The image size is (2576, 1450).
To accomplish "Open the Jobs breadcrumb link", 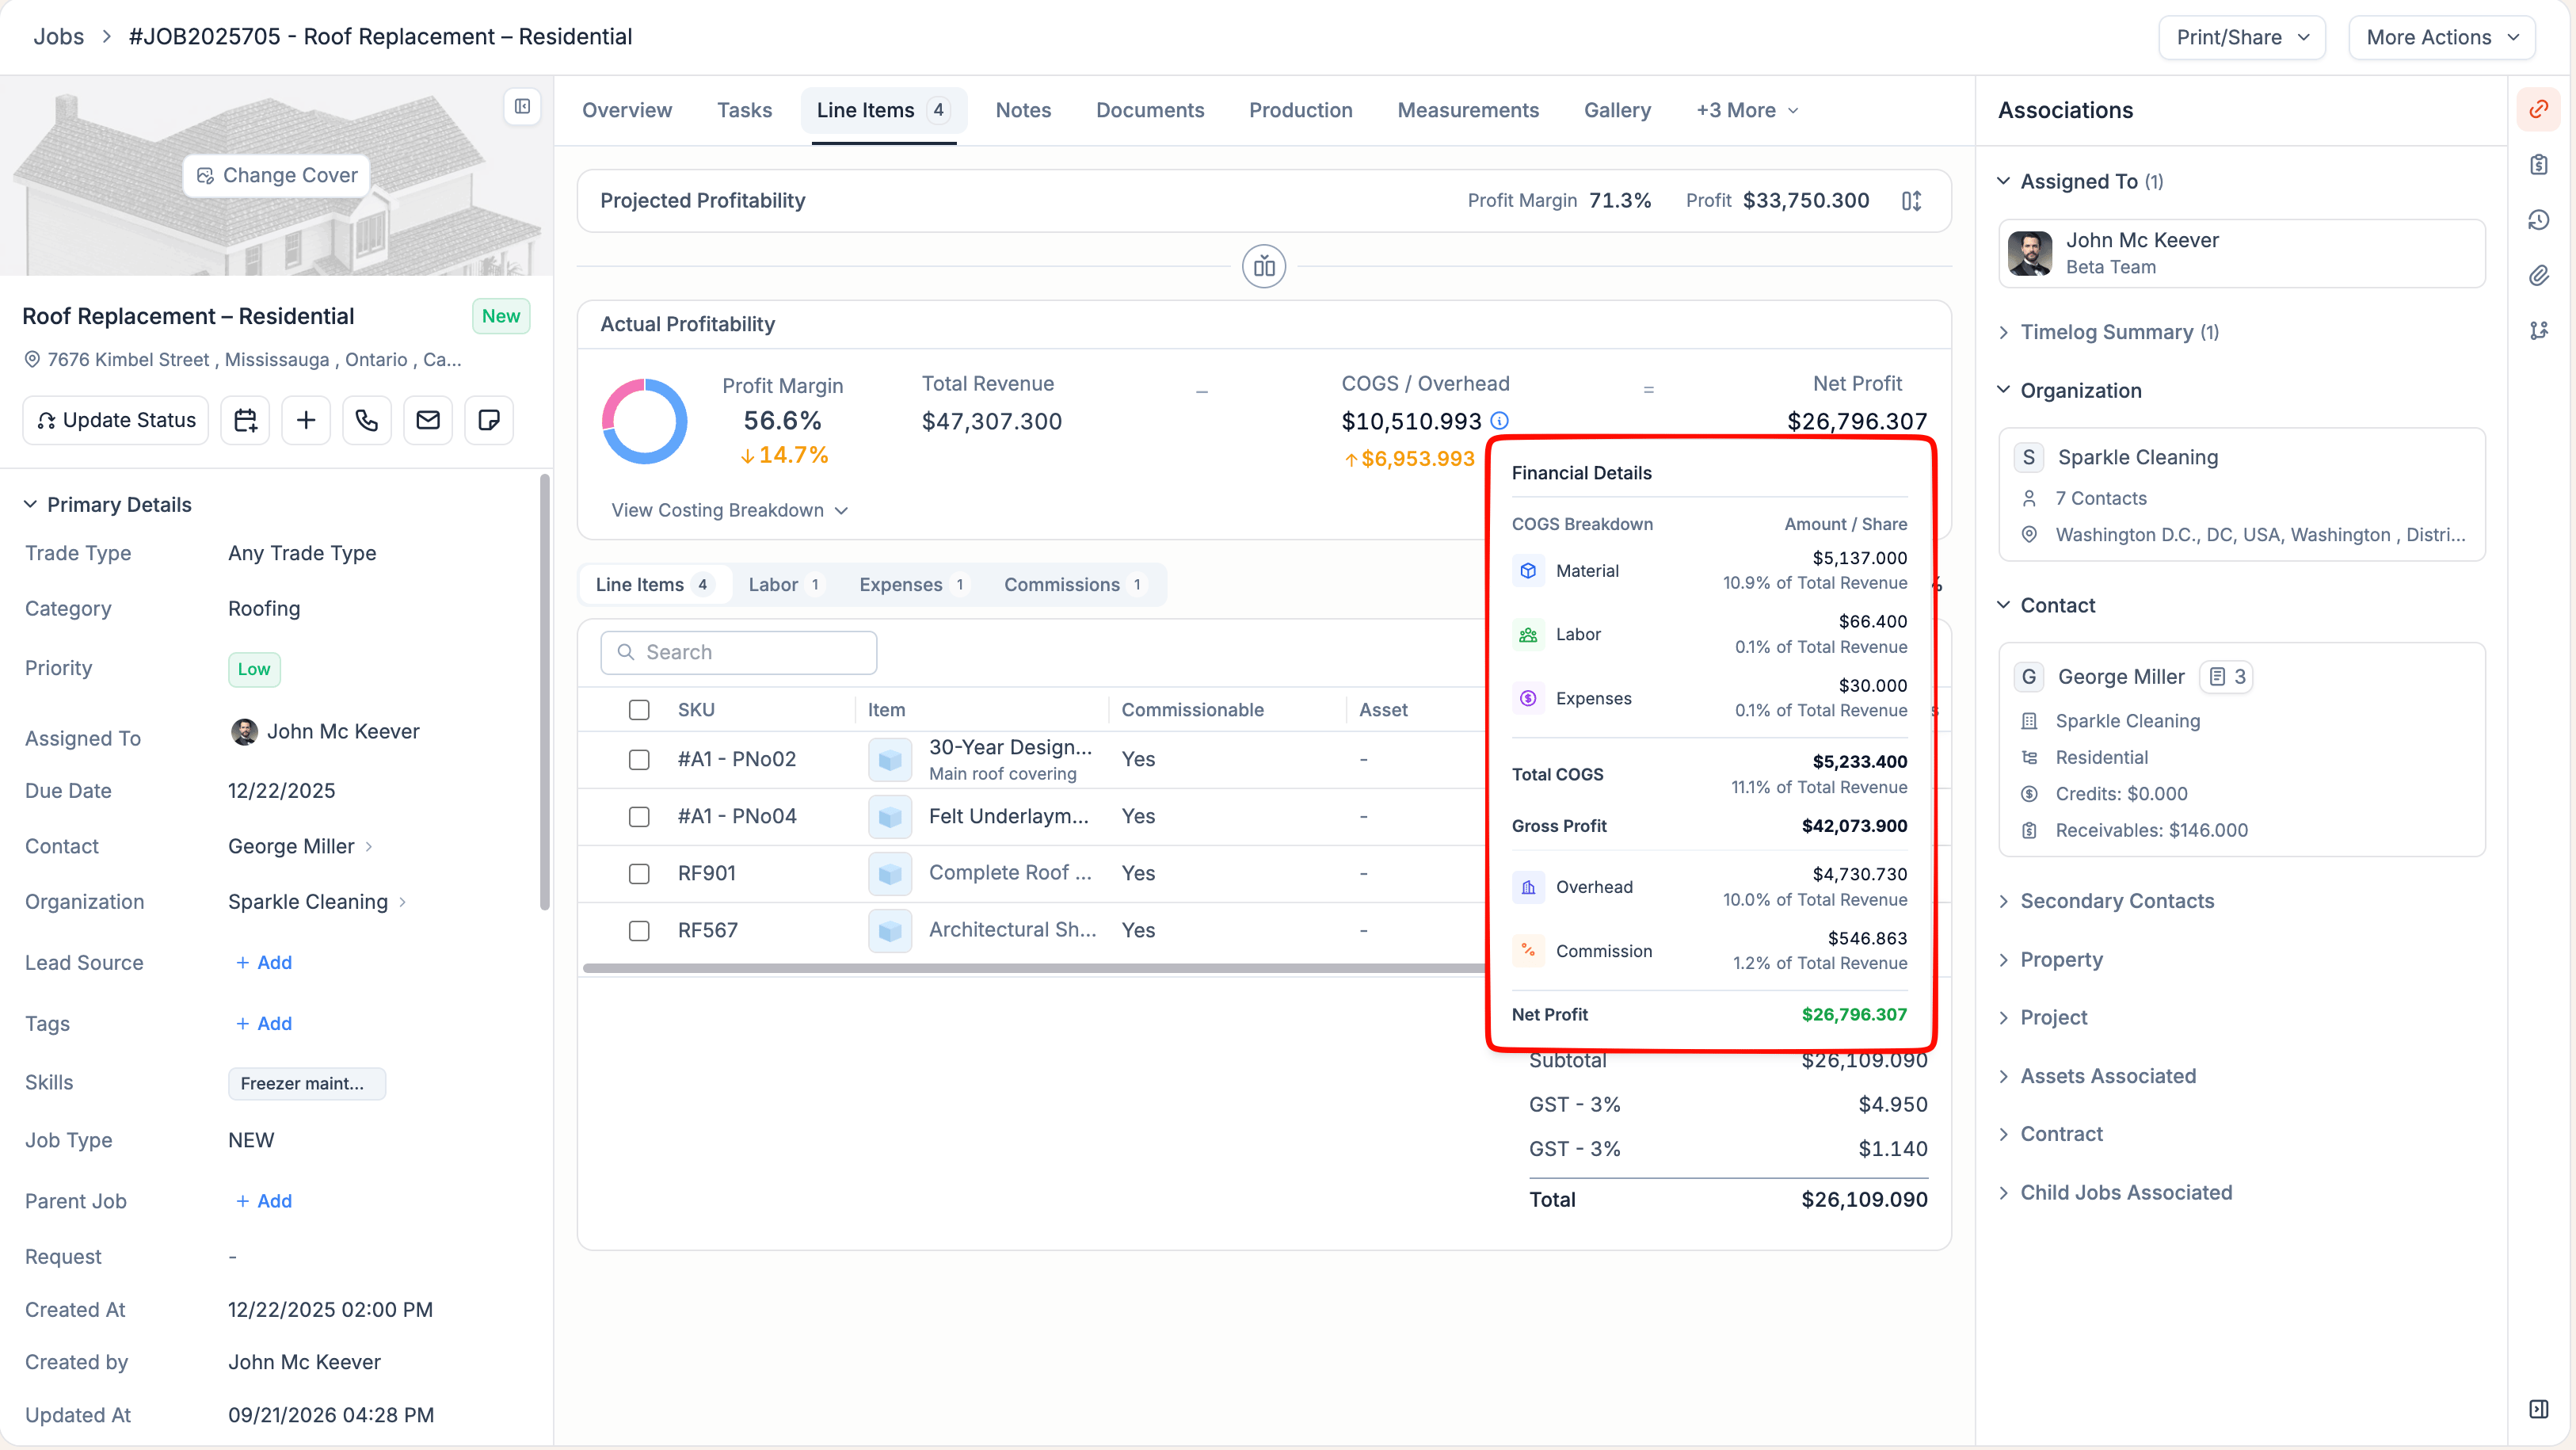I will [59, 37].
